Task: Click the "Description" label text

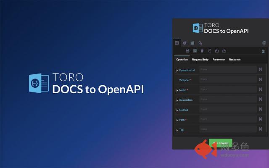Action: pos(186,100)
